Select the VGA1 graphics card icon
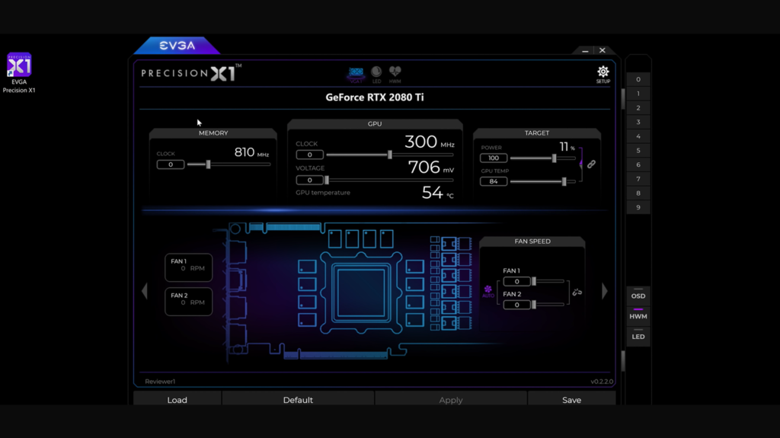Screen dimensions: 780x438 click(x=356, y=74)
